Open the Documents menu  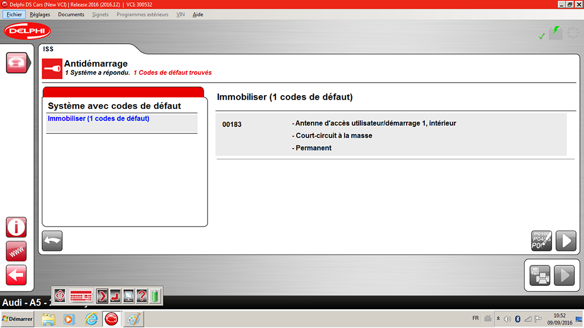[71, 14]
